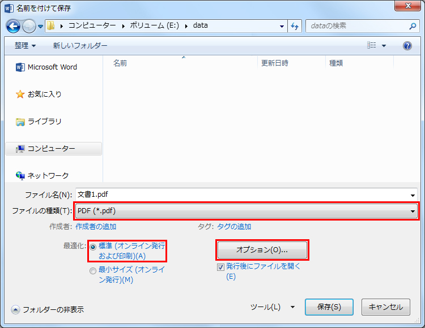Click the search magnifier icon
This screenshot has width=425, height=328.
pos(413,26)
